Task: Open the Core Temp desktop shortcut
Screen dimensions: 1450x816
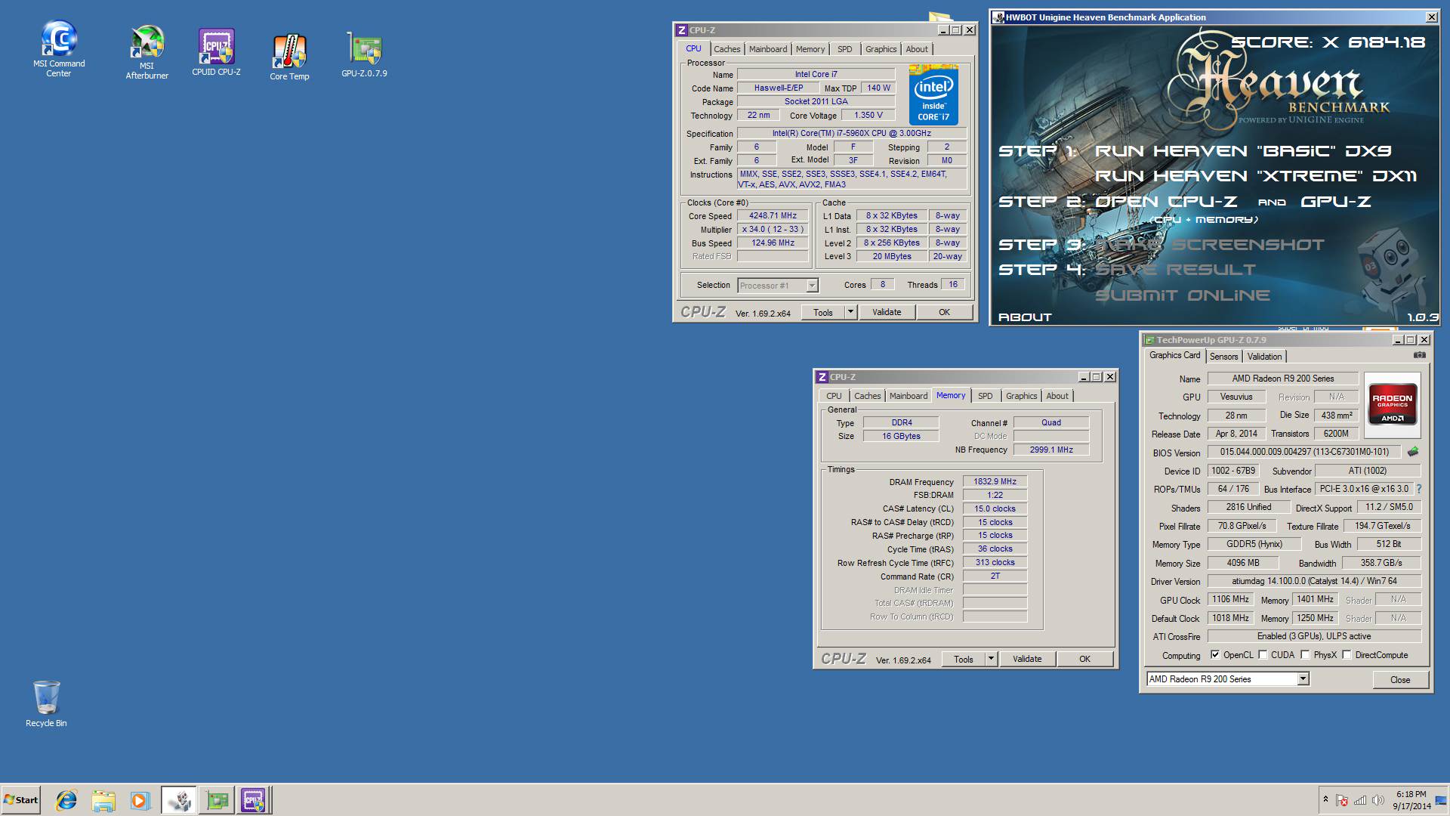Action: 289,56
